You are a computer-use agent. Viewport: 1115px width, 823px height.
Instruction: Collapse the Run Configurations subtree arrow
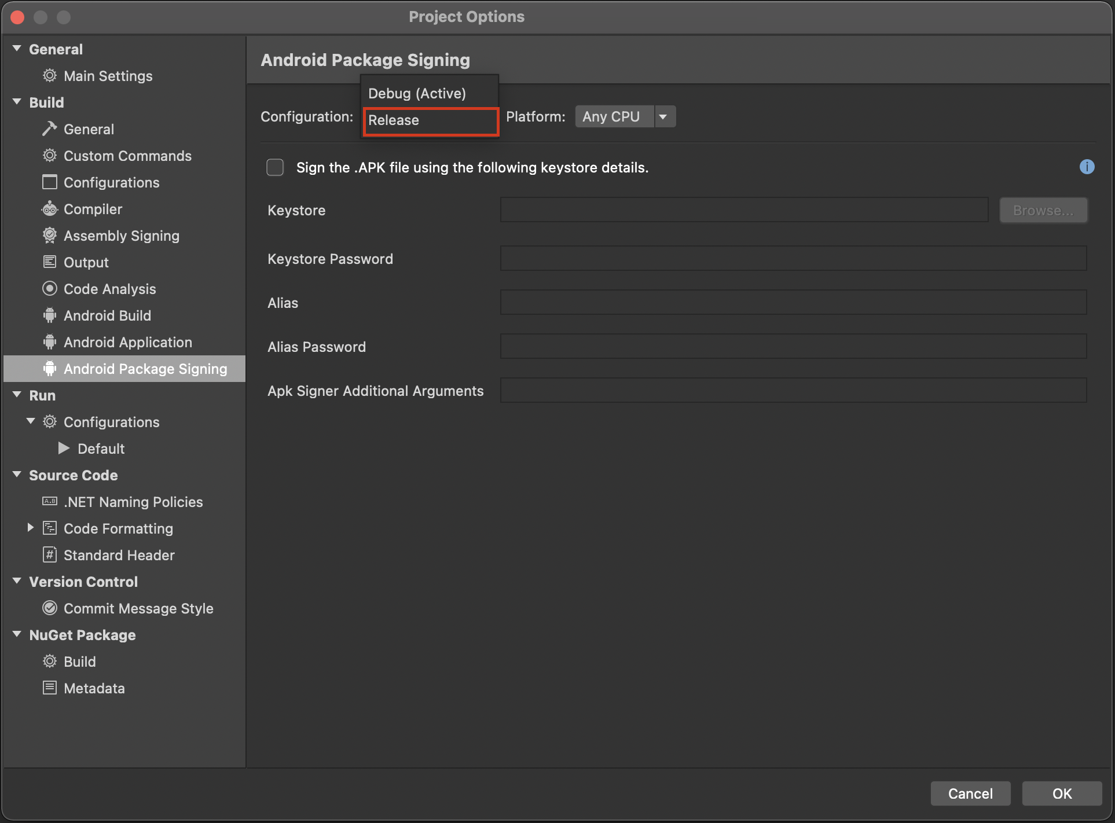(31, 421)
